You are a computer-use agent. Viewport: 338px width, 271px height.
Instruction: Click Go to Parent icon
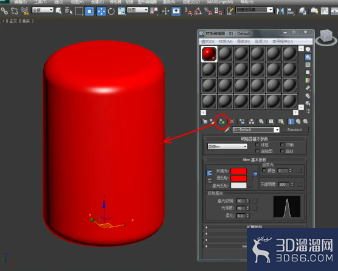coord(298,122)
